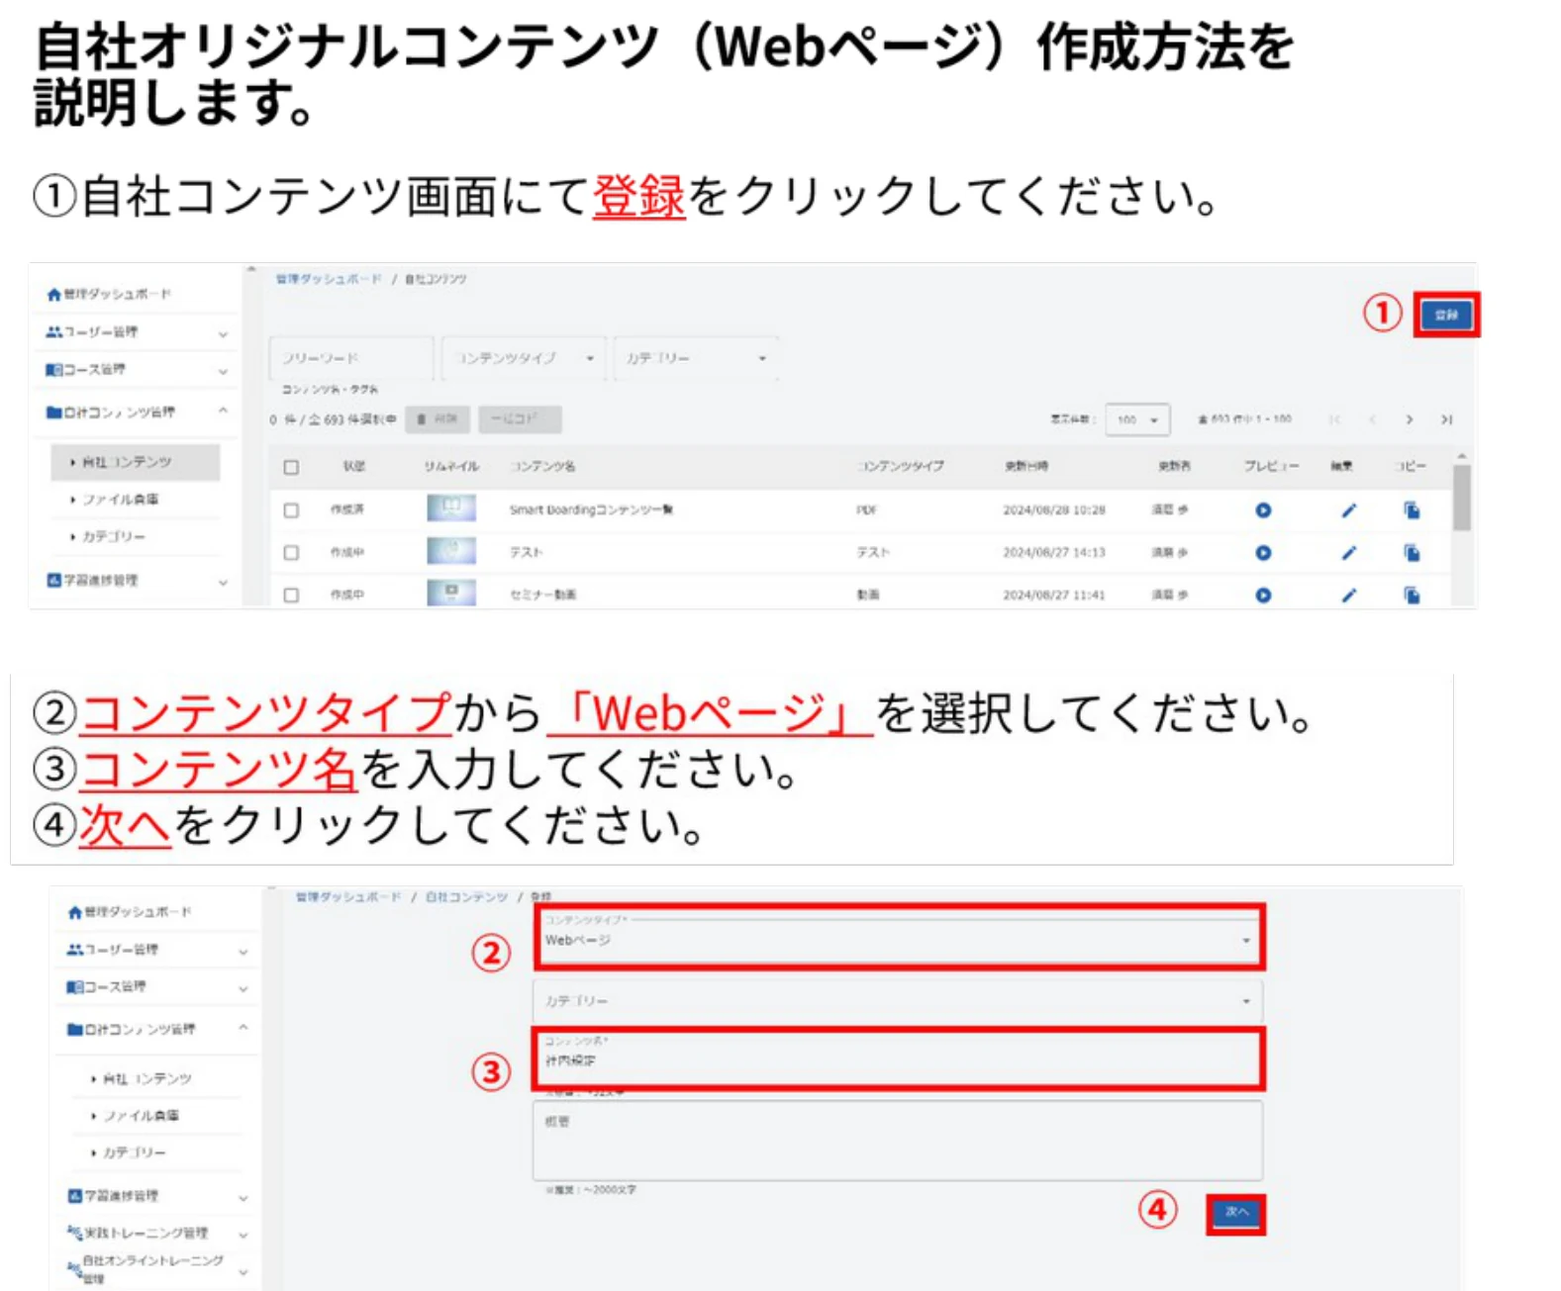Click edit pencil icon for Smart Boarding row

(x=1348, y=510)
